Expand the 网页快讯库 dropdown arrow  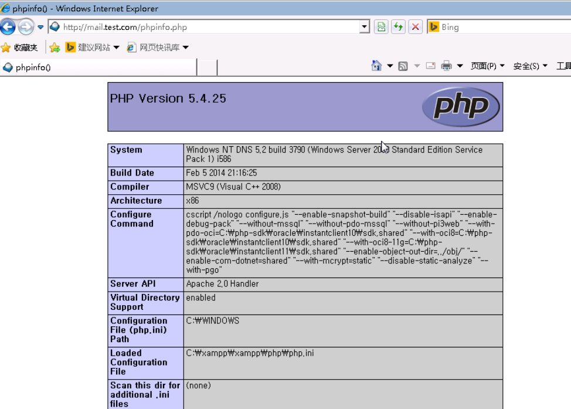(x=185, y=48)
